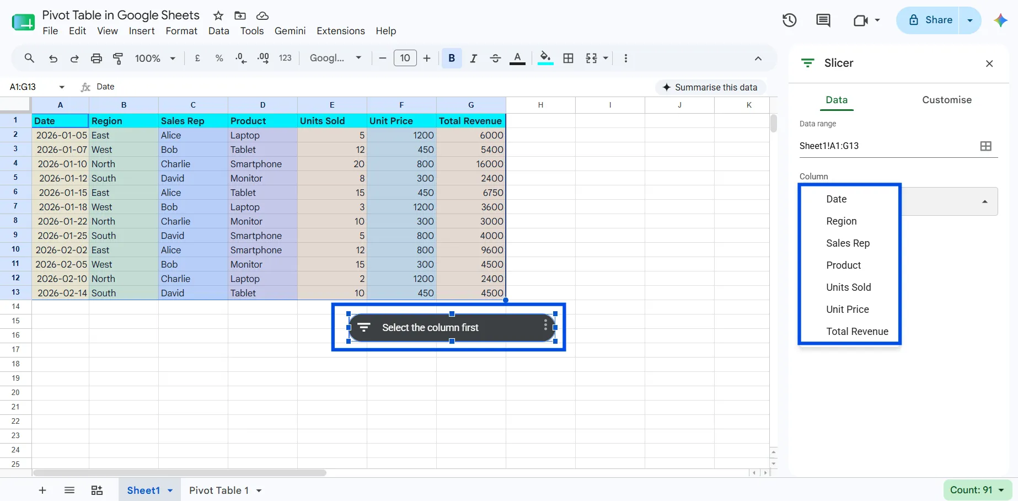This screenshot has width=1018, height=501.
Task: Select data range grid icon
Action: (x=985, y=146)
